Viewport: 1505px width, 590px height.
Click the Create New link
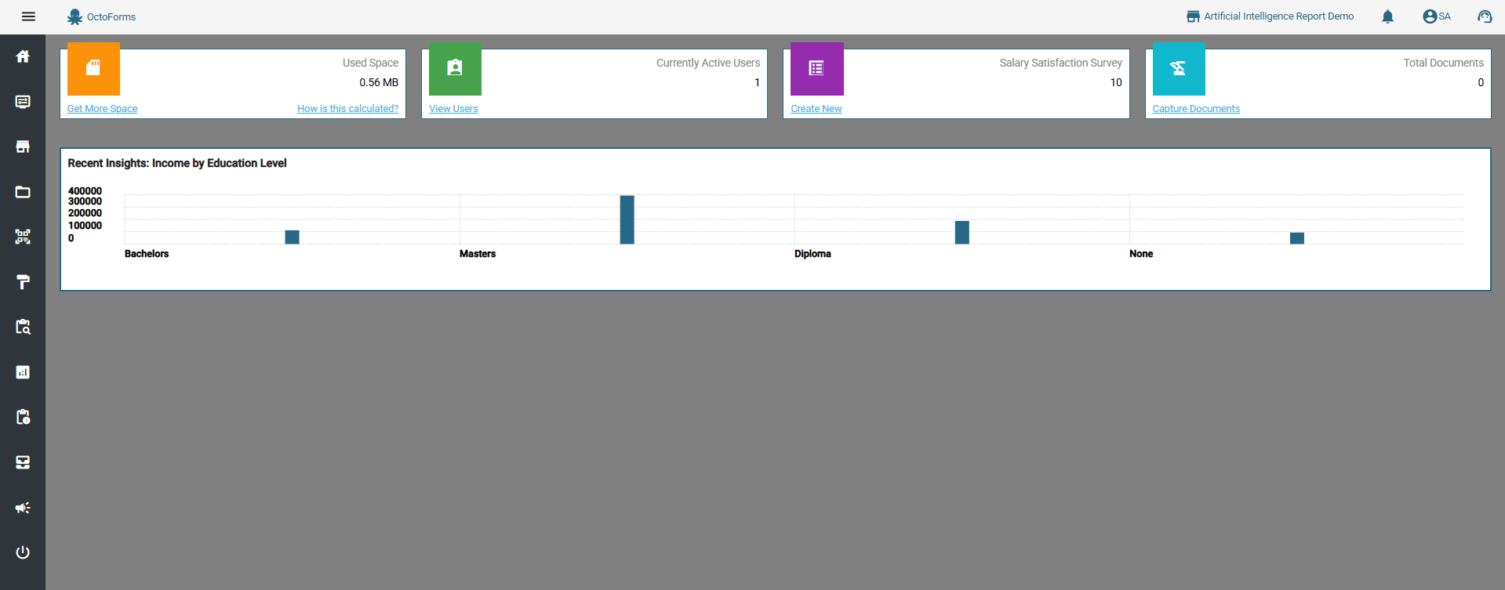tap(816, 109)
